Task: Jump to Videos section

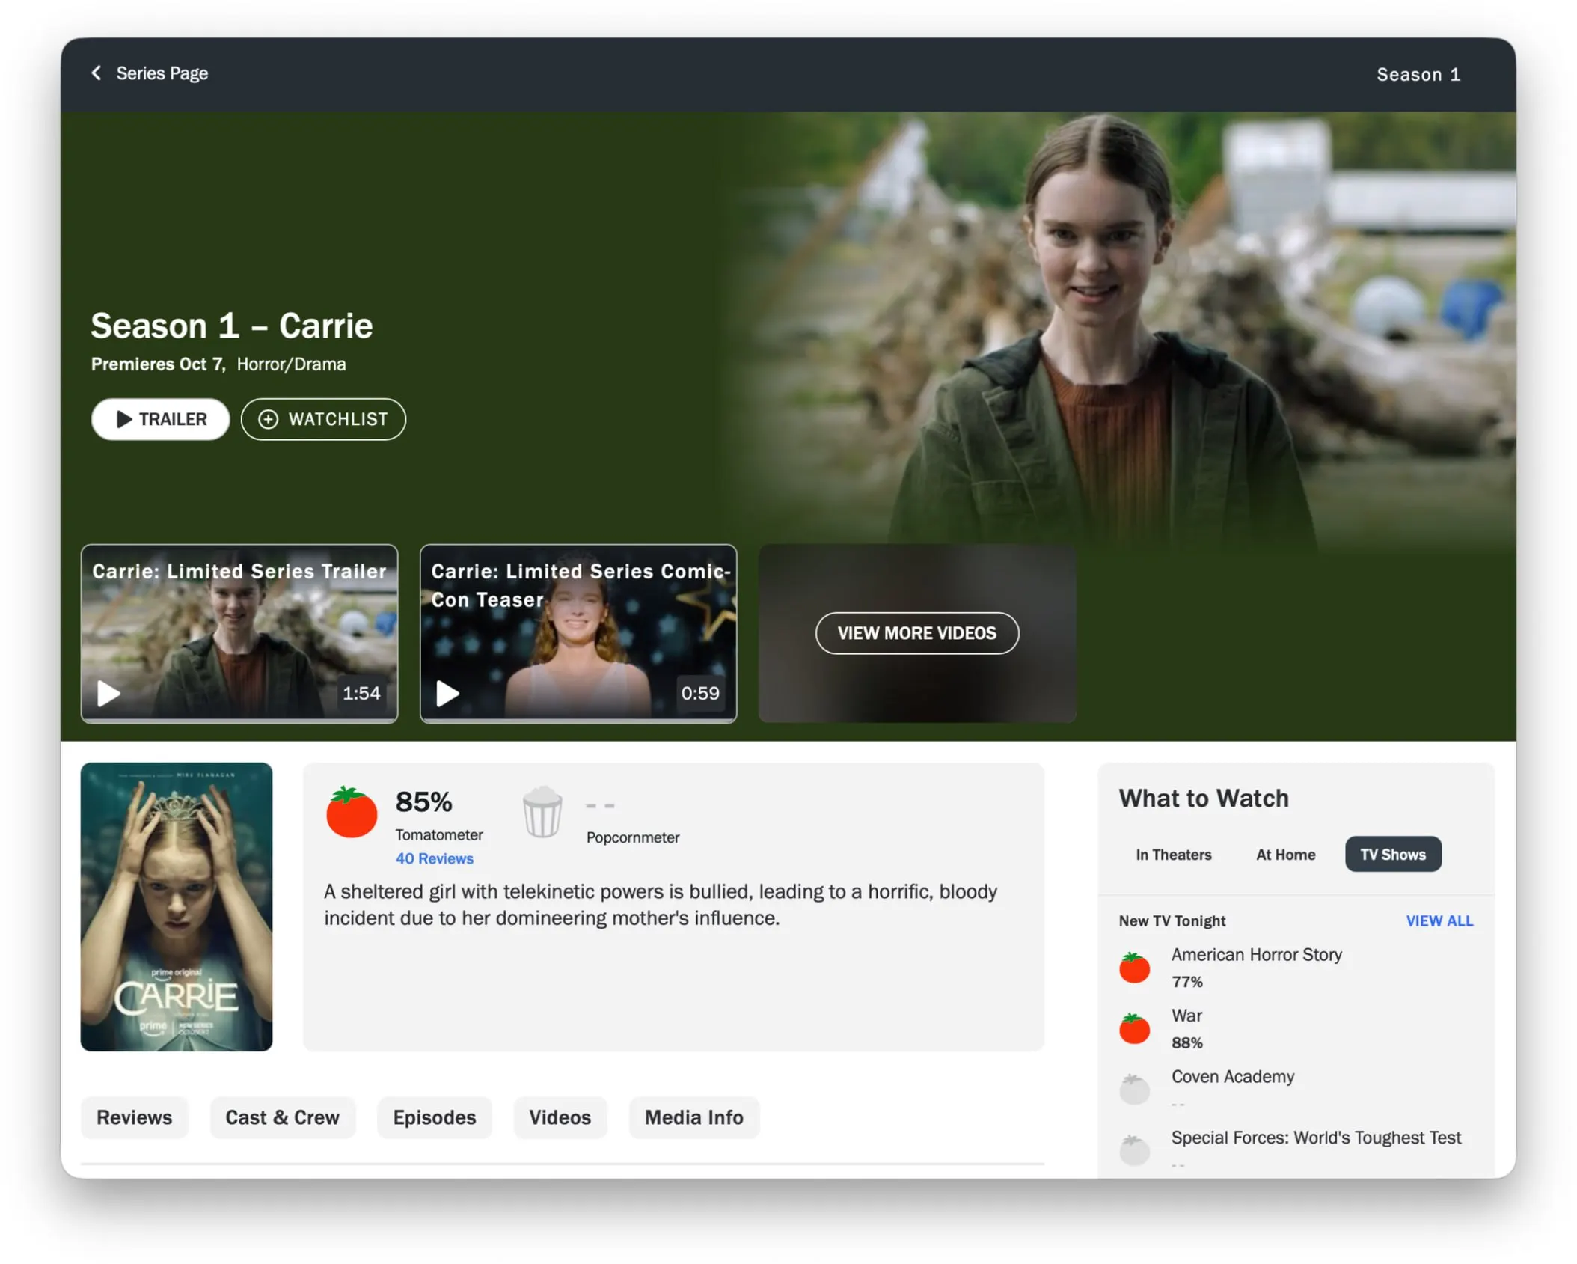Action: click(x=560, y=1117)
